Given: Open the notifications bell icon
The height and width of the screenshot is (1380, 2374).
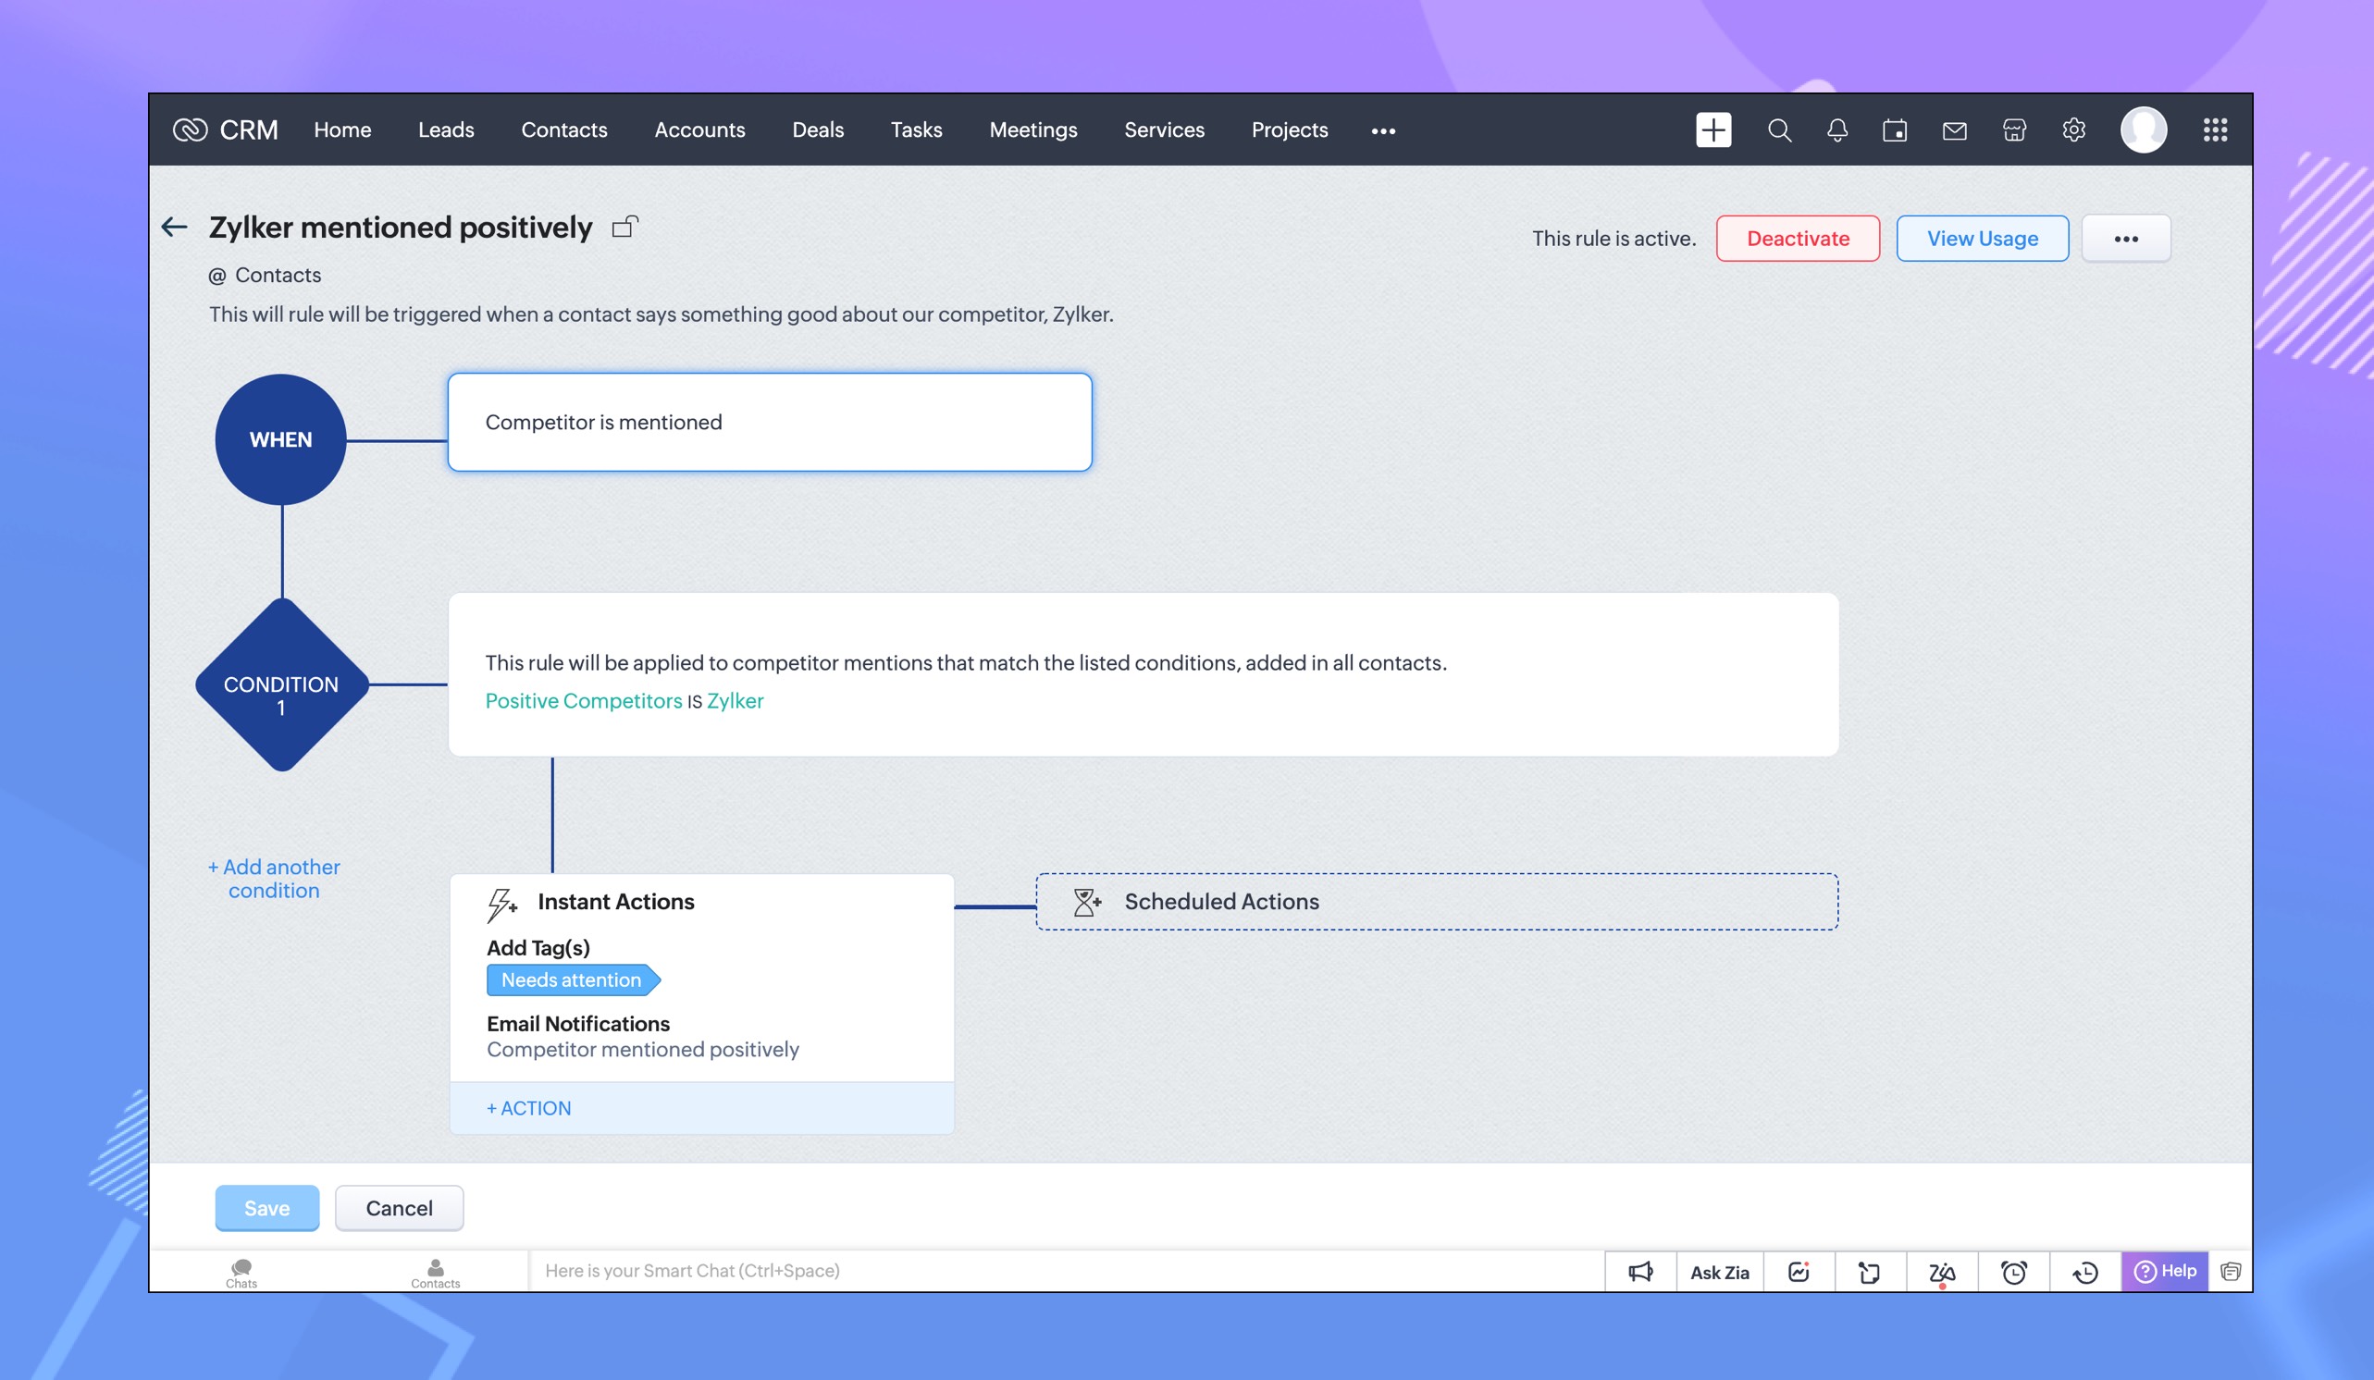Looking at the screenshot, I should point(1836,130).
